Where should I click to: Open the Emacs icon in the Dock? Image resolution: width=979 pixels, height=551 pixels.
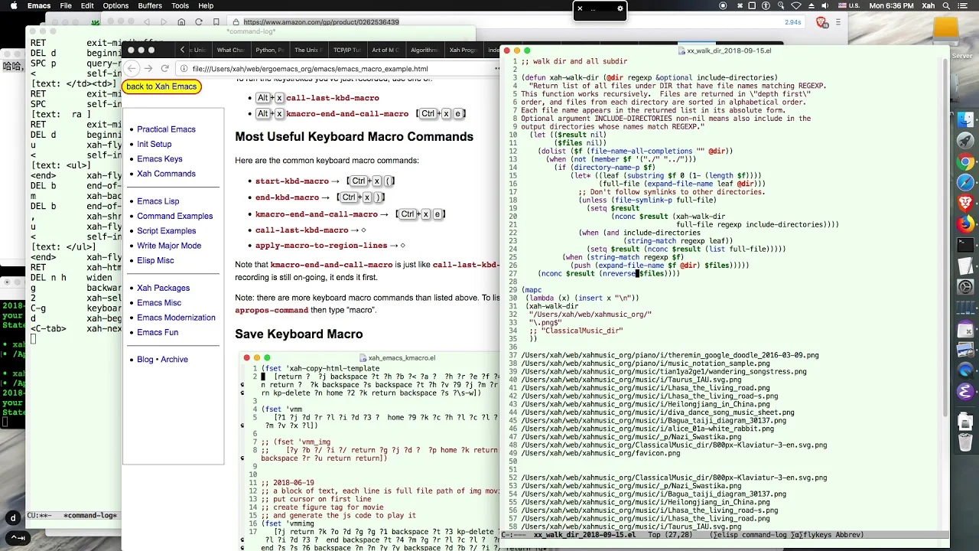(965, 392)
